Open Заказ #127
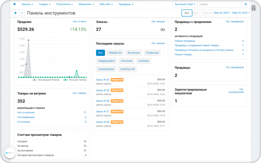Screen dimensions: 261x163 coord(103,112)
